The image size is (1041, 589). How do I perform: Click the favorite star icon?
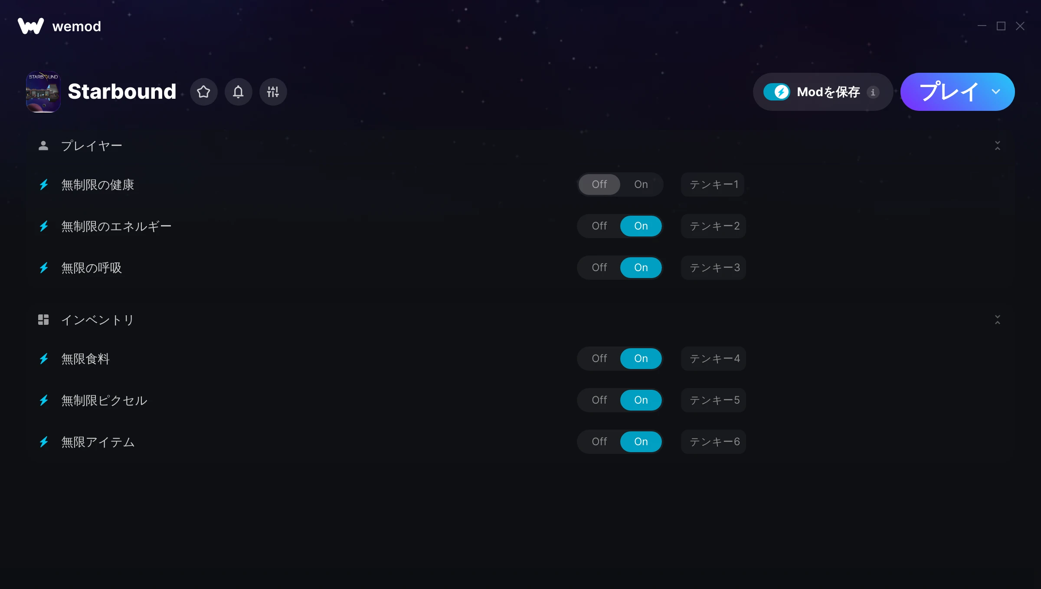[x=203, y=92]
